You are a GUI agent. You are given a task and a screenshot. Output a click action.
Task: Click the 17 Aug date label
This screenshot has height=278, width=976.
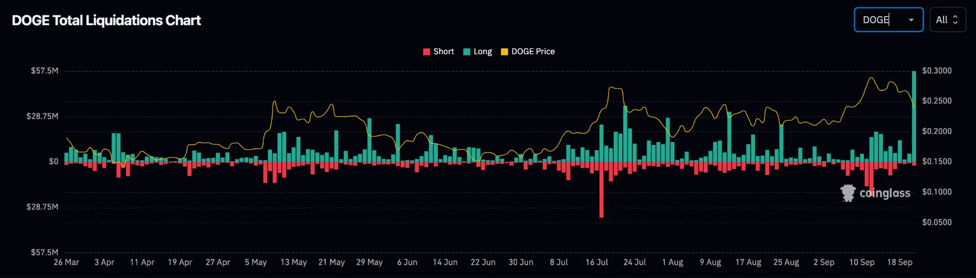click(x=748, y=262)
